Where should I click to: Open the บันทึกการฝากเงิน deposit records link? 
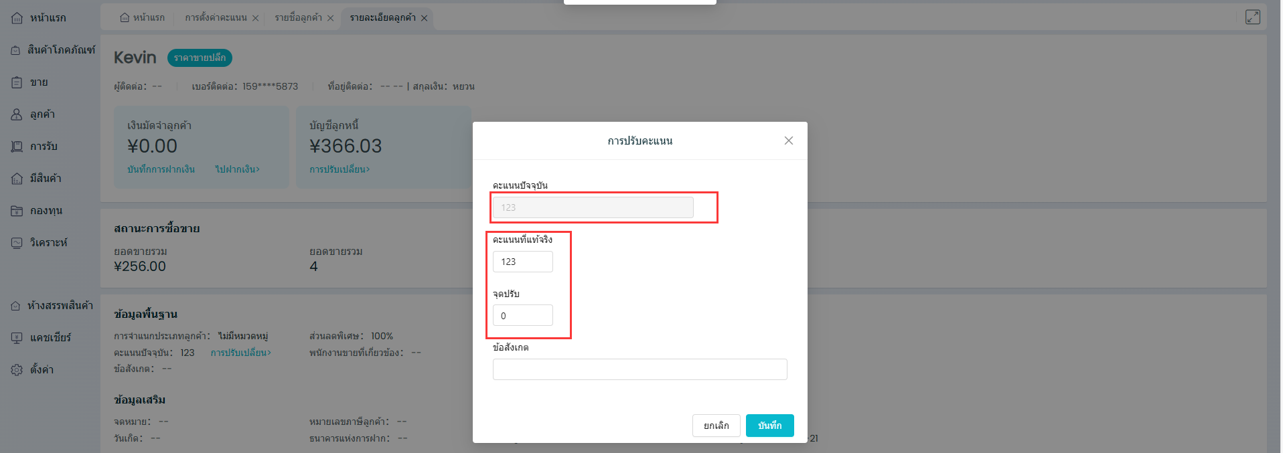coord(161,169)
